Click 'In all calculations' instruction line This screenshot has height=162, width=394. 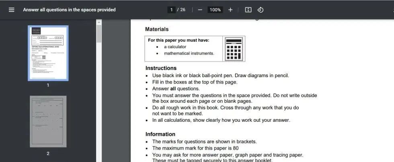[x=221, y=120]
